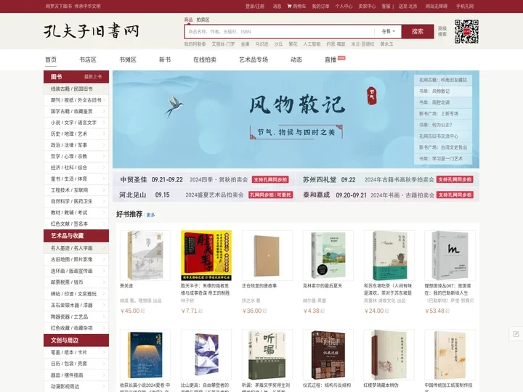Click the 网站无障碍 accessibility link
Viewport: 523px width, 392px height.
click(x=437, y=7)
